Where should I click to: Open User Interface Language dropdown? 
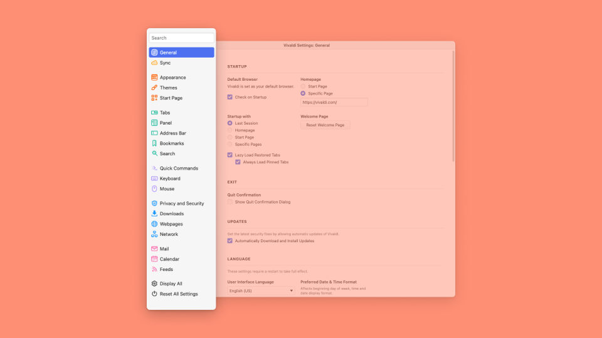(261, 291)
